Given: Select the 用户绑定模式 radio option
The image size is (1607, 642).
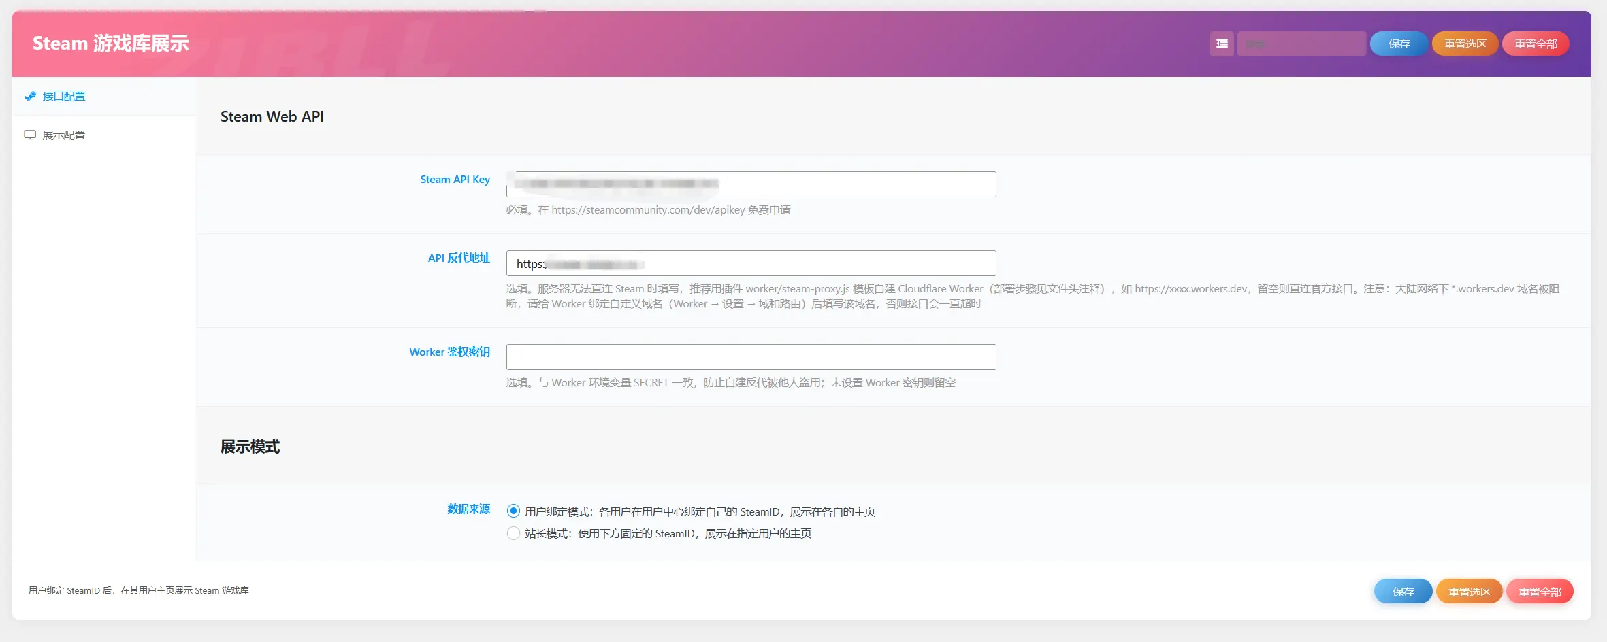Looking at the screenshot, I should point(513,511).
